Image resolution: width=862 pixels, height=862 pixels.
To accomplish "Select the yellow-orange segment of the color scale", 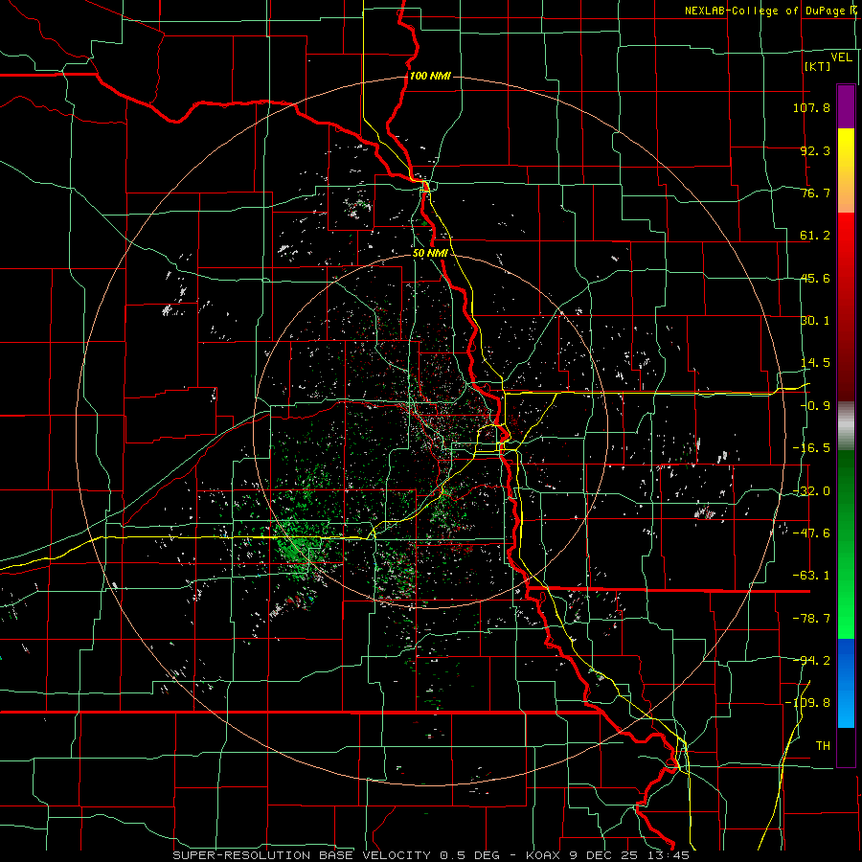I will [846, 170].
